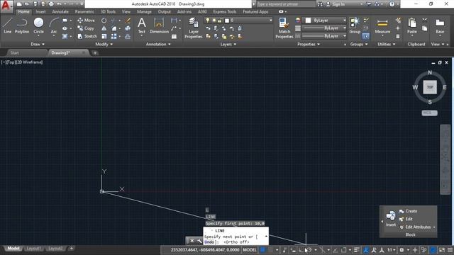Open the Annotate ribbon tab

coord(60,11)
